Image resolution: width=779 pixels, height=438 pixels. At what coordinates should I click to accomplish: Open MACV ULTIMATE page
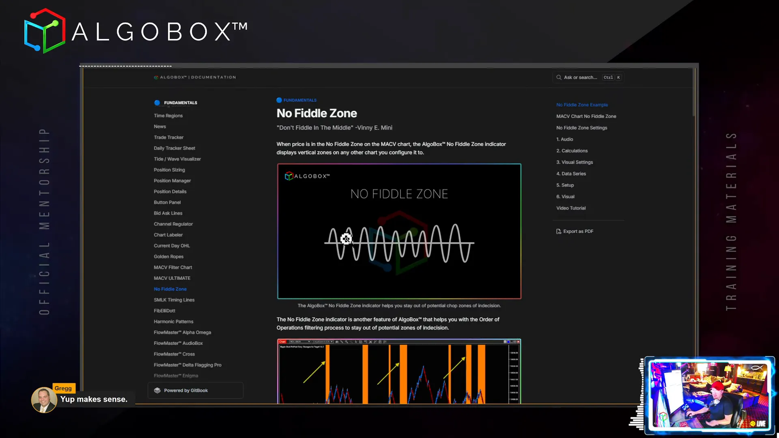point(172,278)
